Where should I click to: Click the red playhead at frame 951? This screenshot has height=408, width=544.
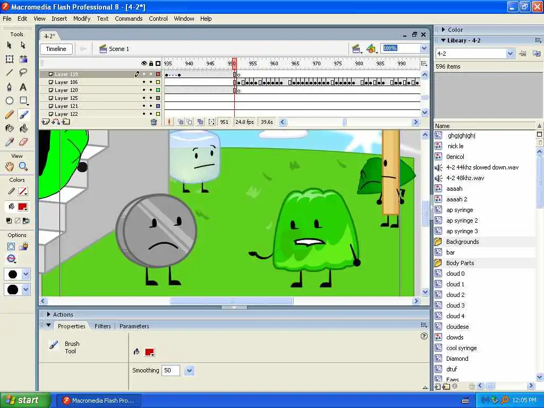pyautogui.click(x=234, y=64)
